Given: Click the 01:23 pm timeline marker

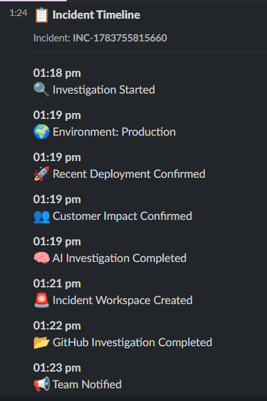Looking at the screenshot, I should [57, 368].
